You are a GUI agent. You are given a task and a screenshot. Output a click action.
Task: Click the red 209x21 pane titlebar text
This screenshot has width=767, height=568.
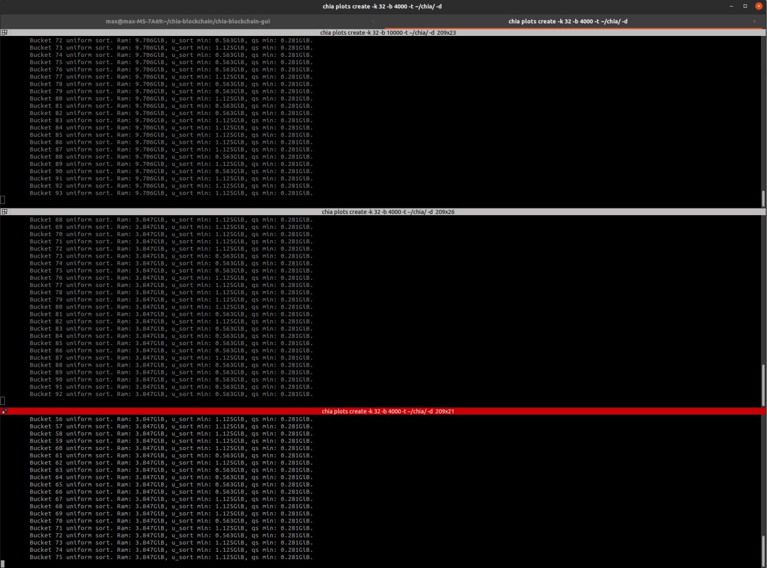[388, 411]
